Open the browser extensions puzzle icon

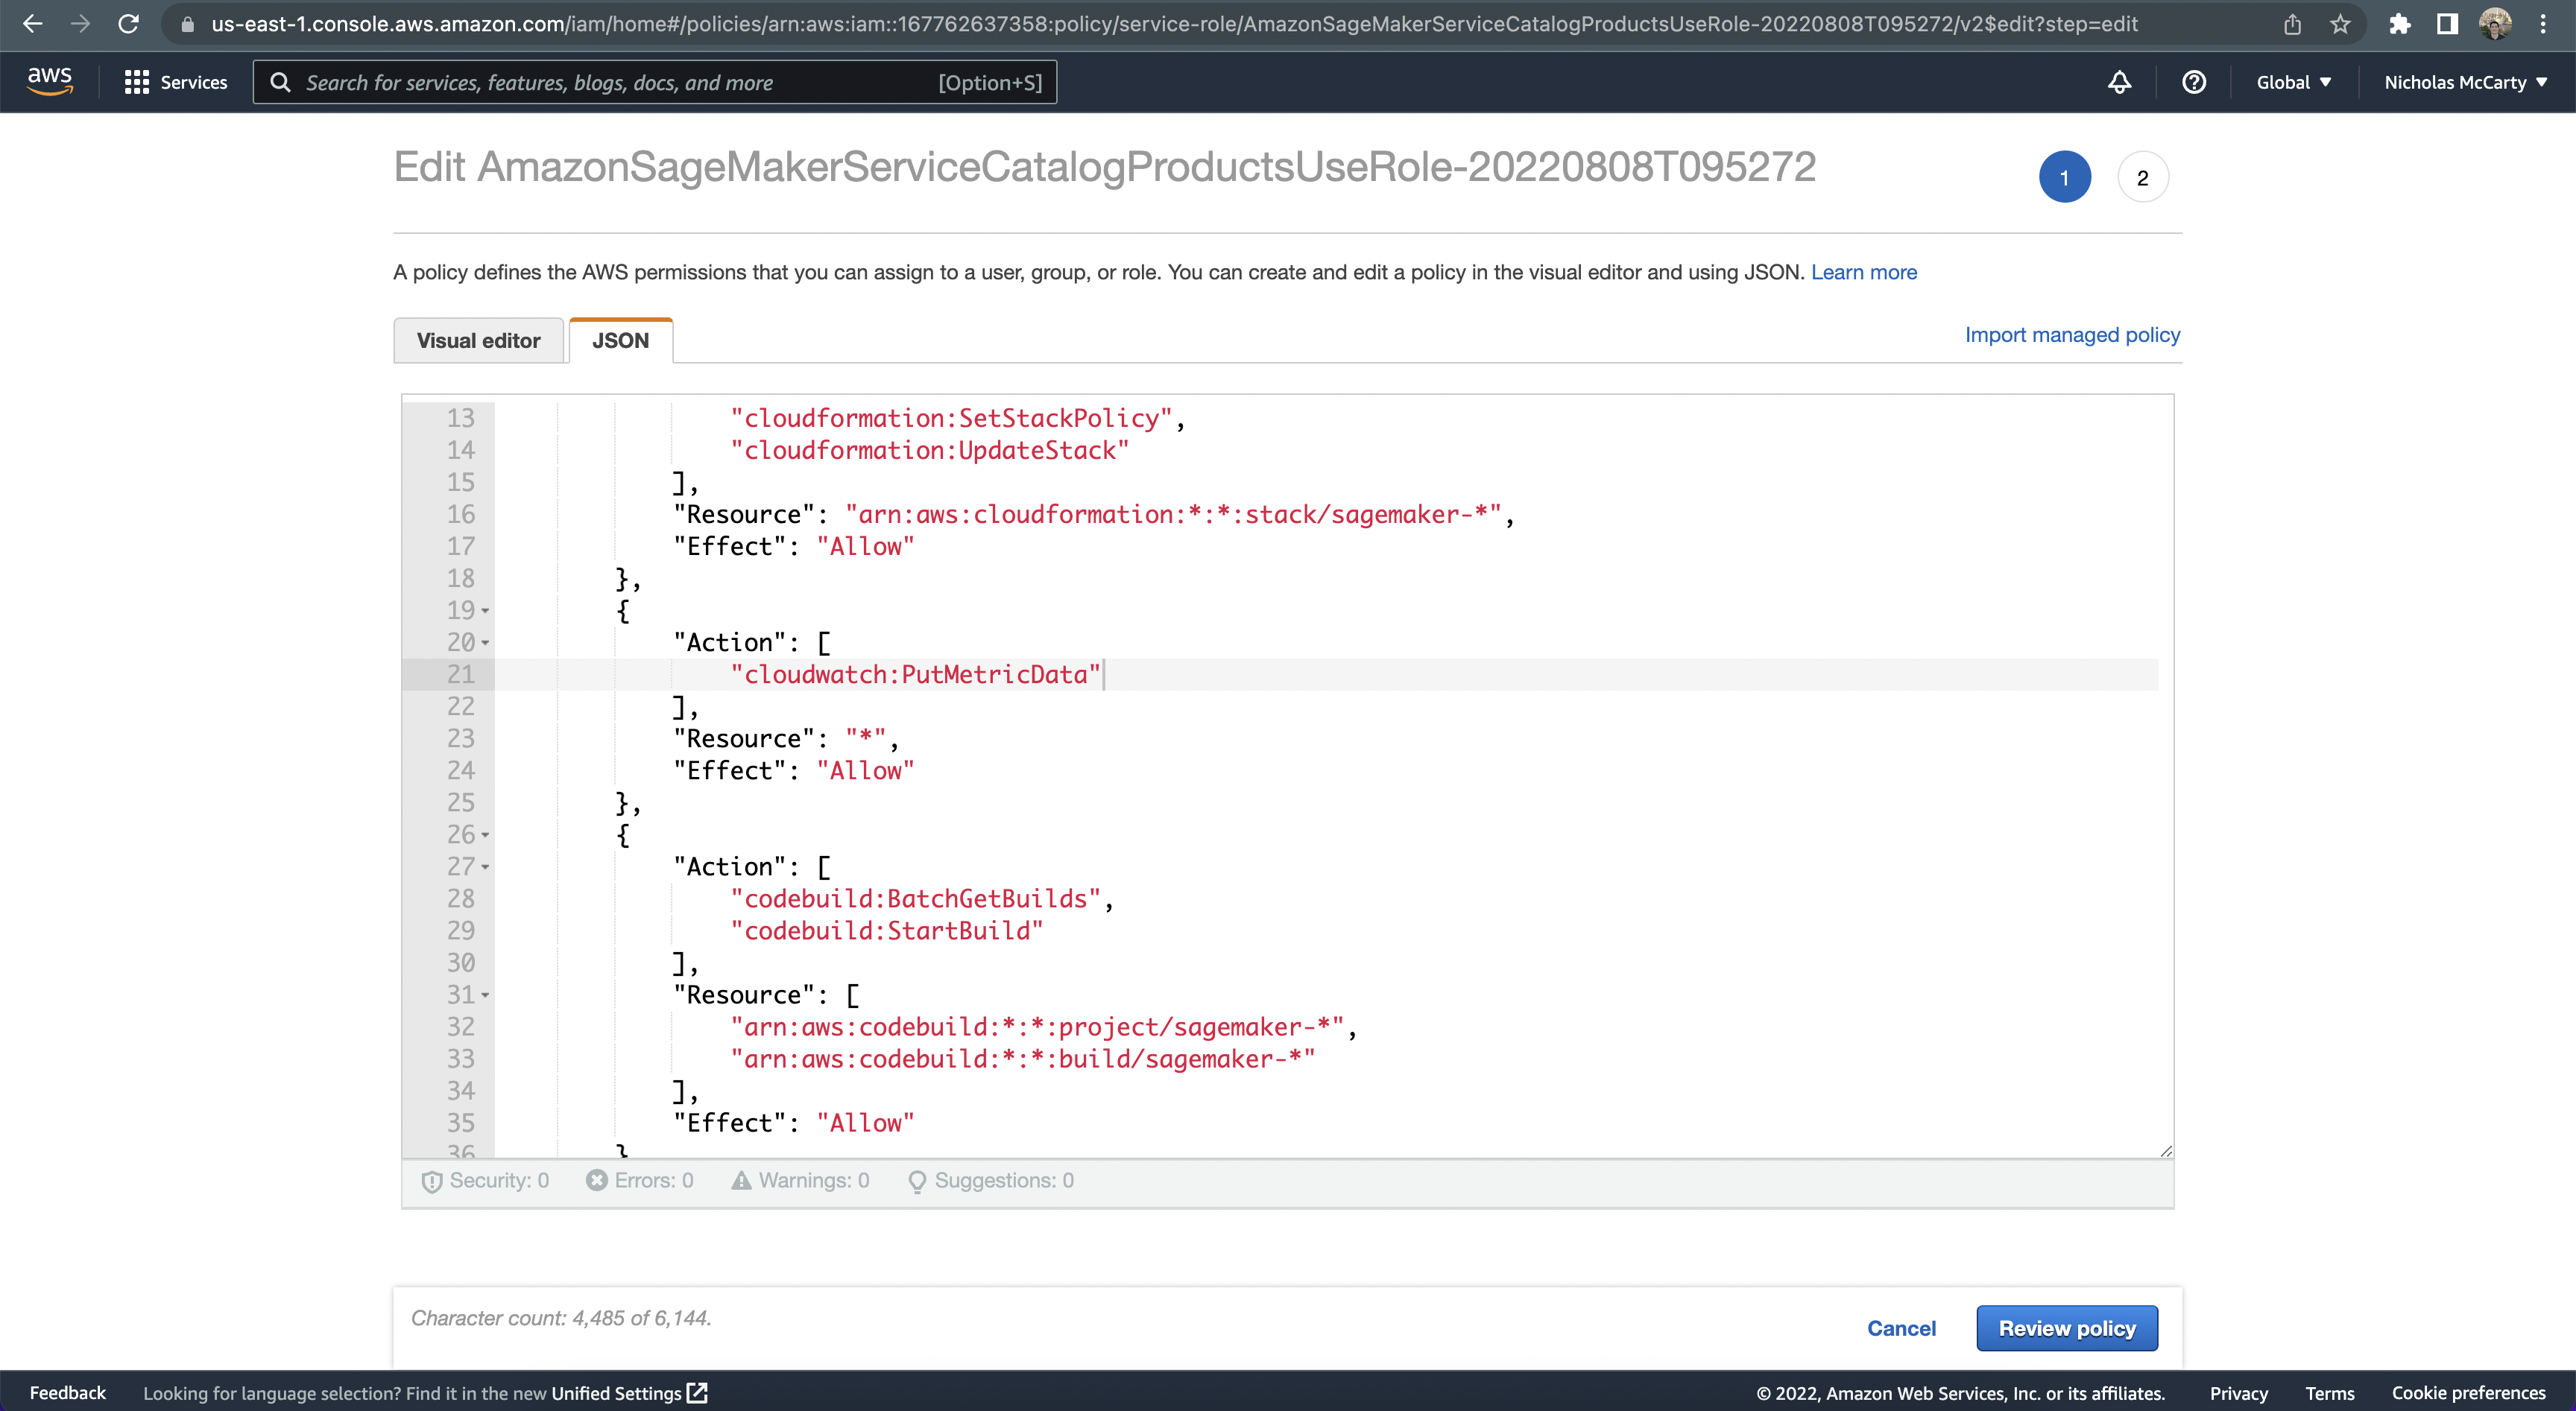[x=2399, y=24]
